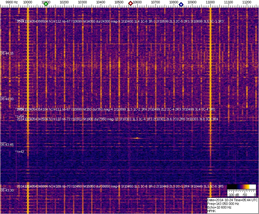This screenshot has height=214, width=259.
Task: Click the 05:43:30 time axis label
Action: 7,190
